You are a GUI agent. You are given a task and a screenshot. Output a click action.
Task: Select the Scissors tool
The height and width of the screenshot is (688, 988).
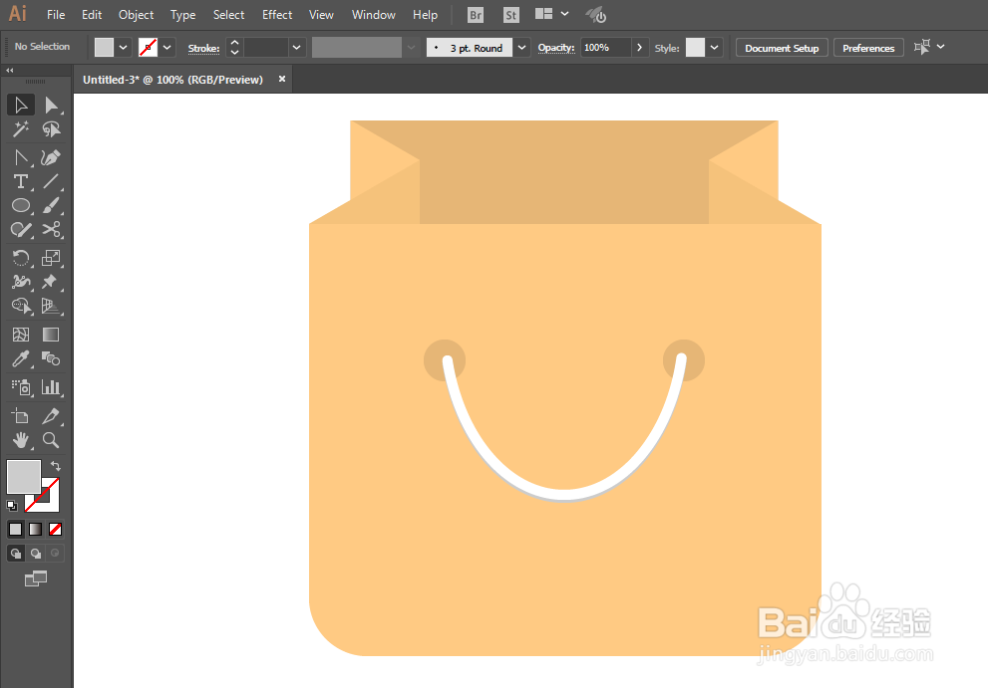point(51,229)
